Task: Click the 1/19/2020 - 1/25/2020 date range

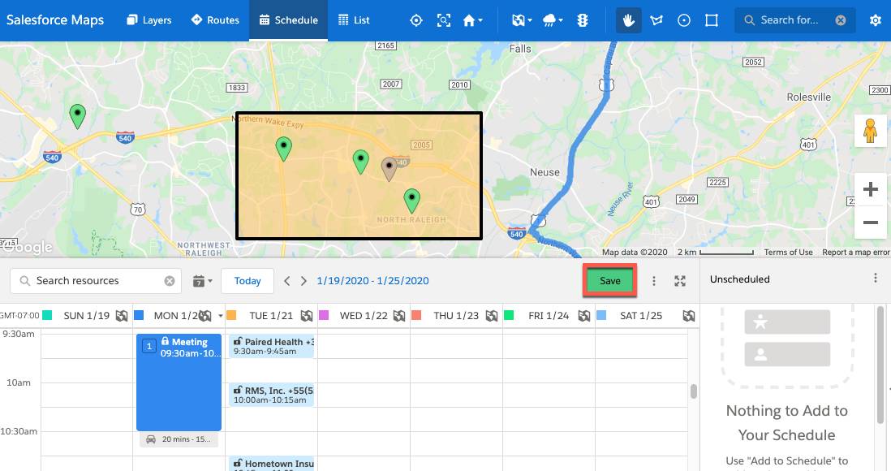Action: pos(372,281)
